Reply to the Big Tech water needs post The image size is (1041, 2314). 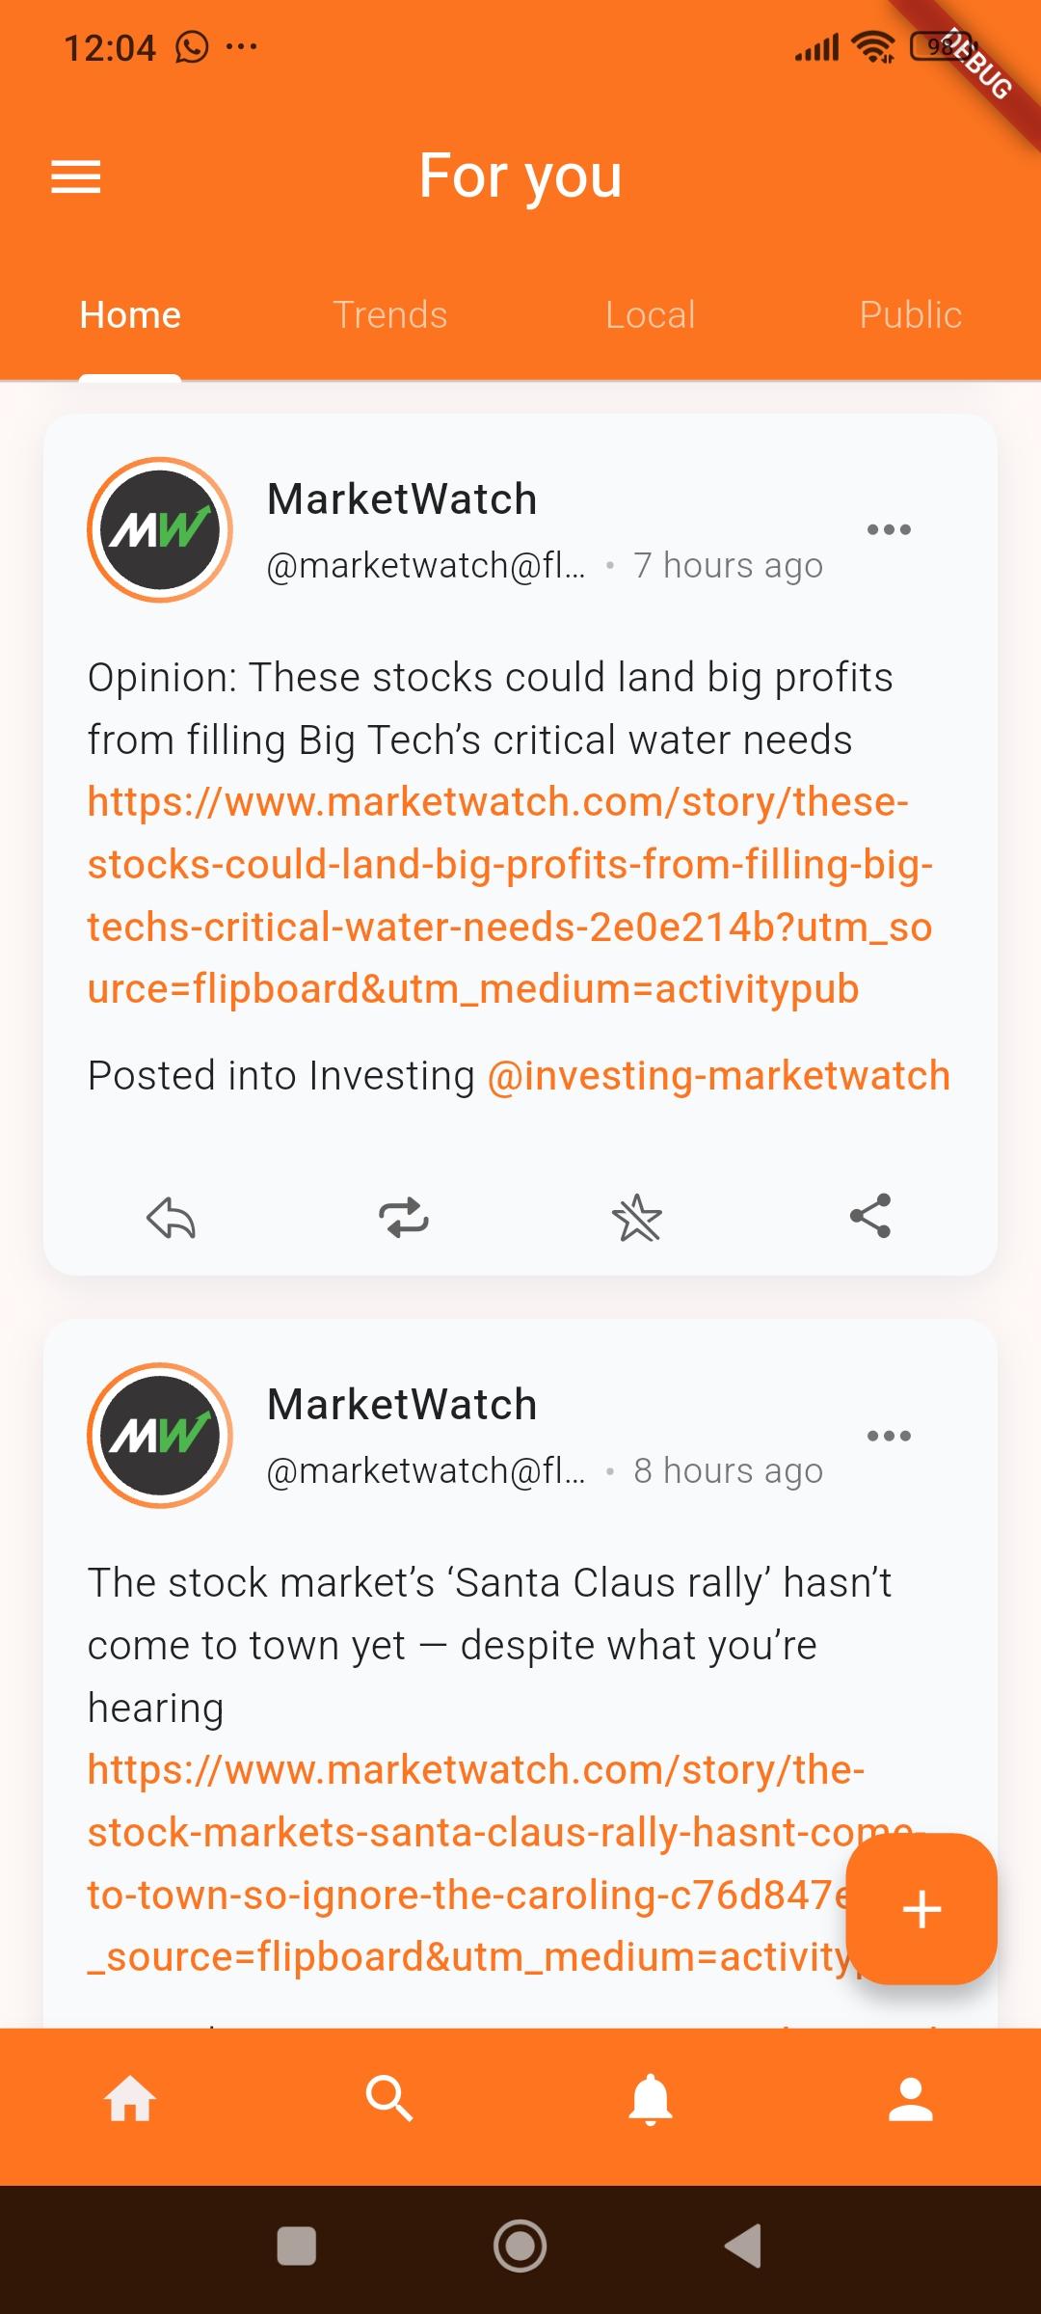pos(171,1218)
